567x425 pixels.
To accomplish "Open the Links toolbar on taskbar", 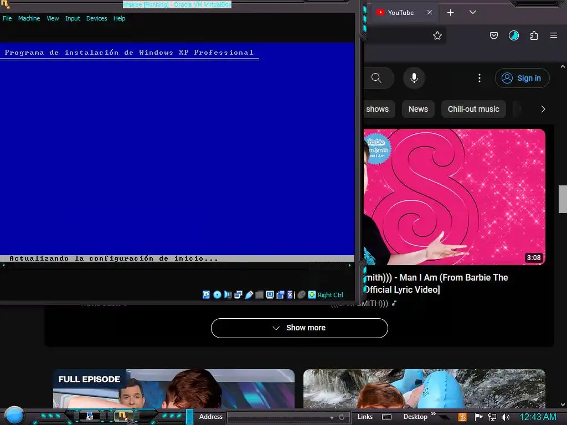I will coord(365,417).
